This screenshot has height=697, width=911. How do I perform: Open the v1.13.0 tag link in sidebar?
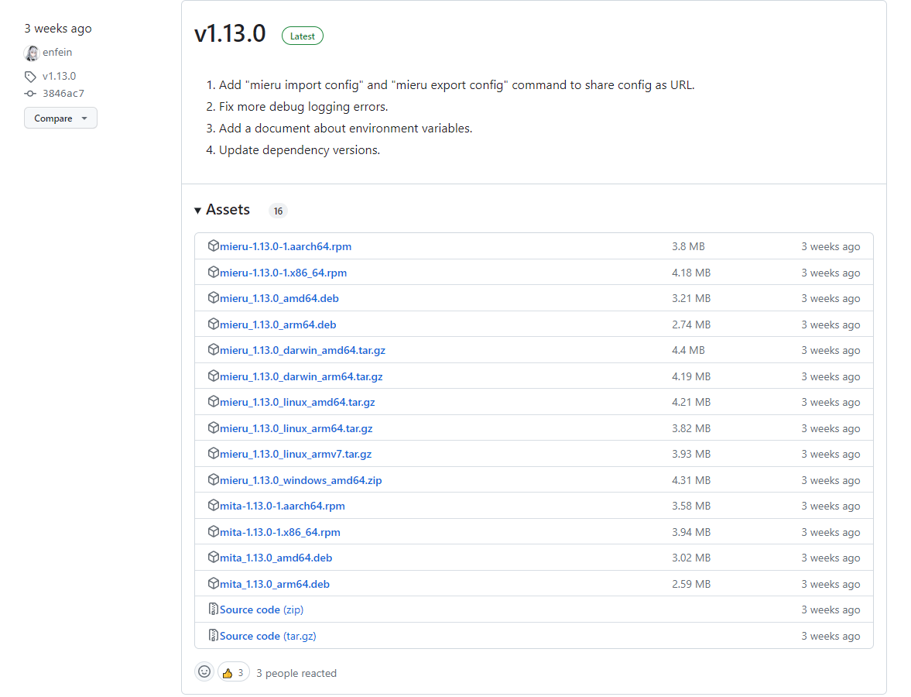(60, 76)
